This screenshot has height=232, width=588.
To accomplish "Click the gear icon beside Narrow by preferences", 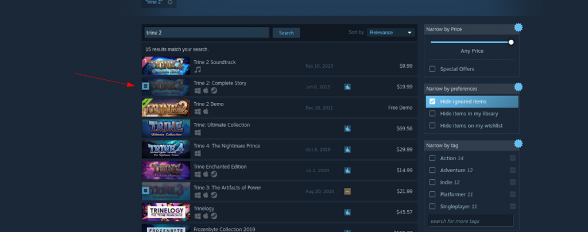I will click(x=519, y=87).
